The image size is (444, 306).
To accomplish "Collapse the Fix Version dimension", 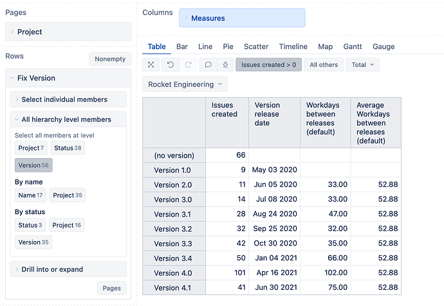I will click(x=68, y=78).
